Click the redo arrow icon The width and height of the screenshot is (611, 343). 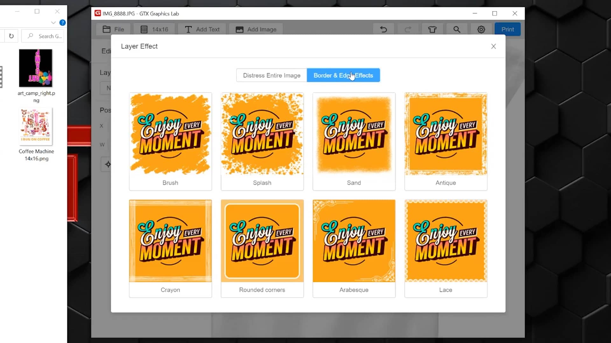point(408,30)
